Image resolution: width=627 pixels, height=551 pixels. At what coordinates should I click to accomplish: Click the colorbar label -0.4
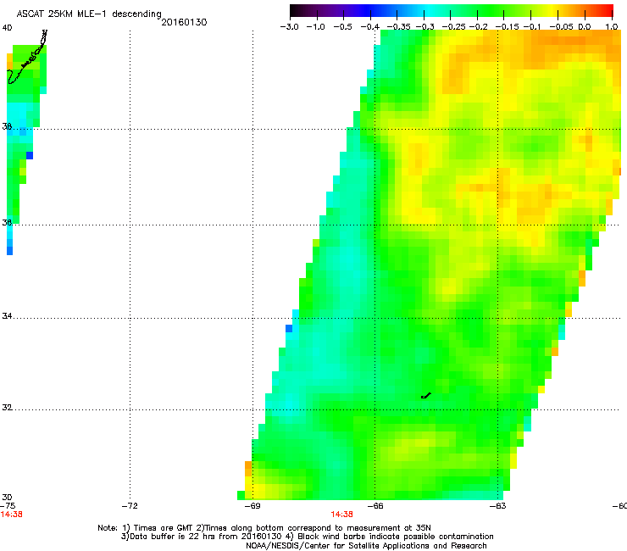coord(370,27)
